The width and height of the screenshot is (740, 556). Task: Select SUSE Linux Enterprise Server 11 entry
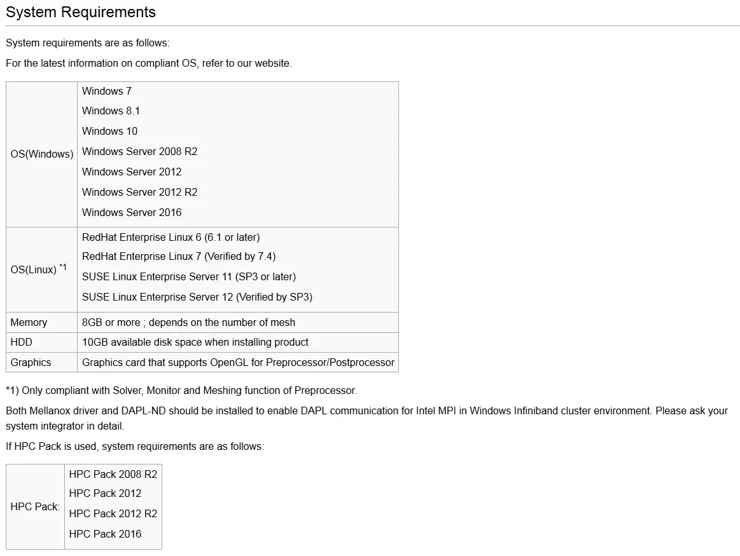point(189,276)
